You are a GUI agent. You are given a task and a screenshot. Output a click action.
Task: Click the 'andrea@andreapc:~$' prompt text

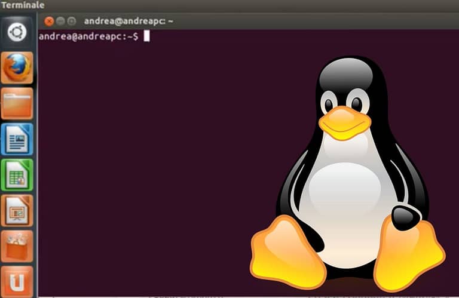[x=88, y=36]
